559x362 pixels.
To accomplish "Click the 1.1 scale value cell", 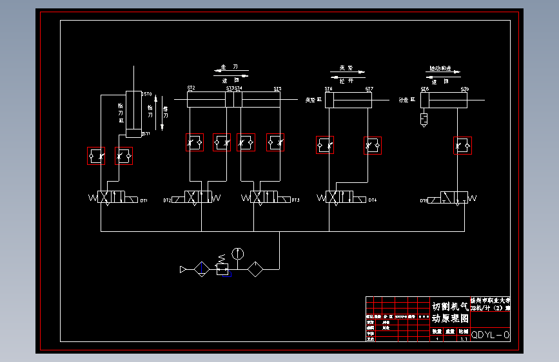I will pos(464,339).
